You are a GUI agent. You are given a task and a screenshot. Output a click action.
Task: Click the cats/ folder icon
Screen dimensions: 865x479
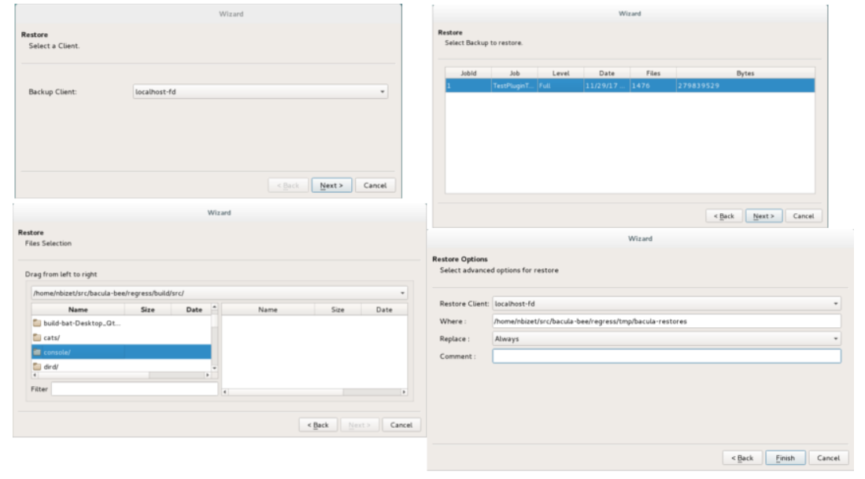point(37,337)
